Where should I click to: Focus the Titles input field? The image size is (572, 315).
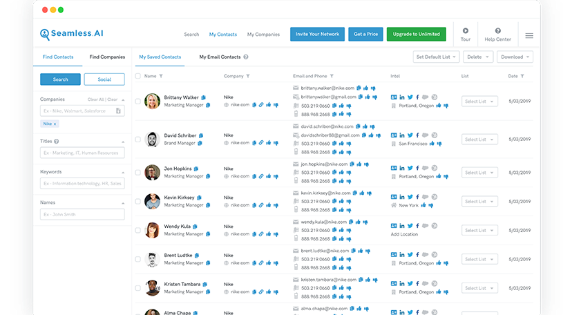(x=82, y=153)
